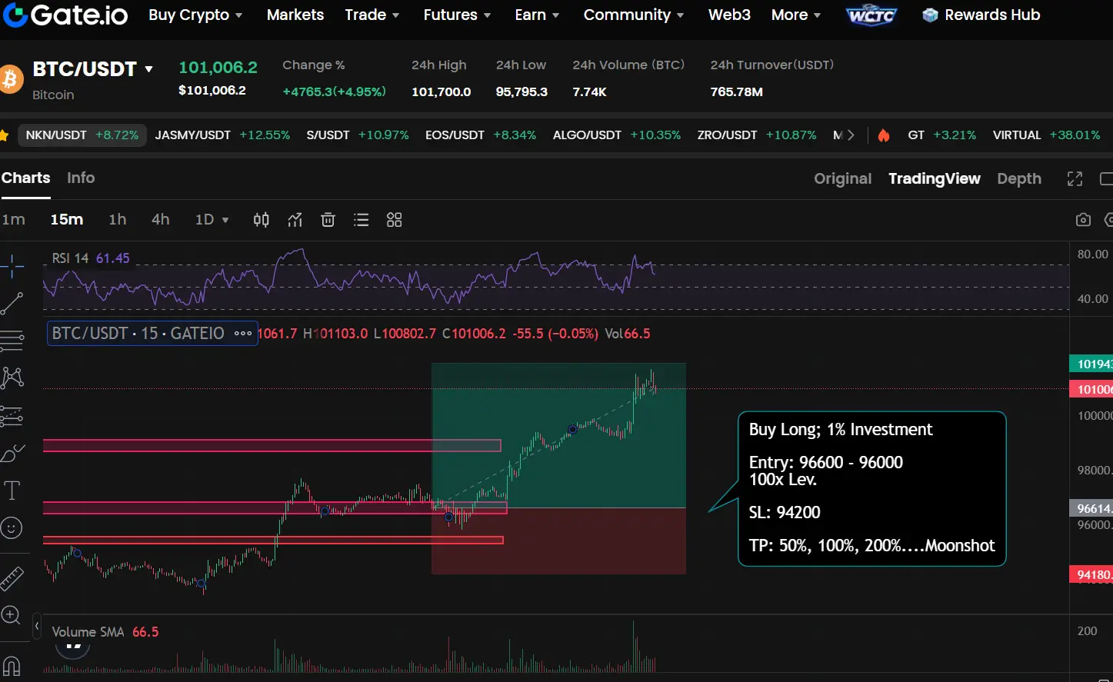
Task: Open EOS/USDT ticker pair
Action: click(x=481, y=135)
